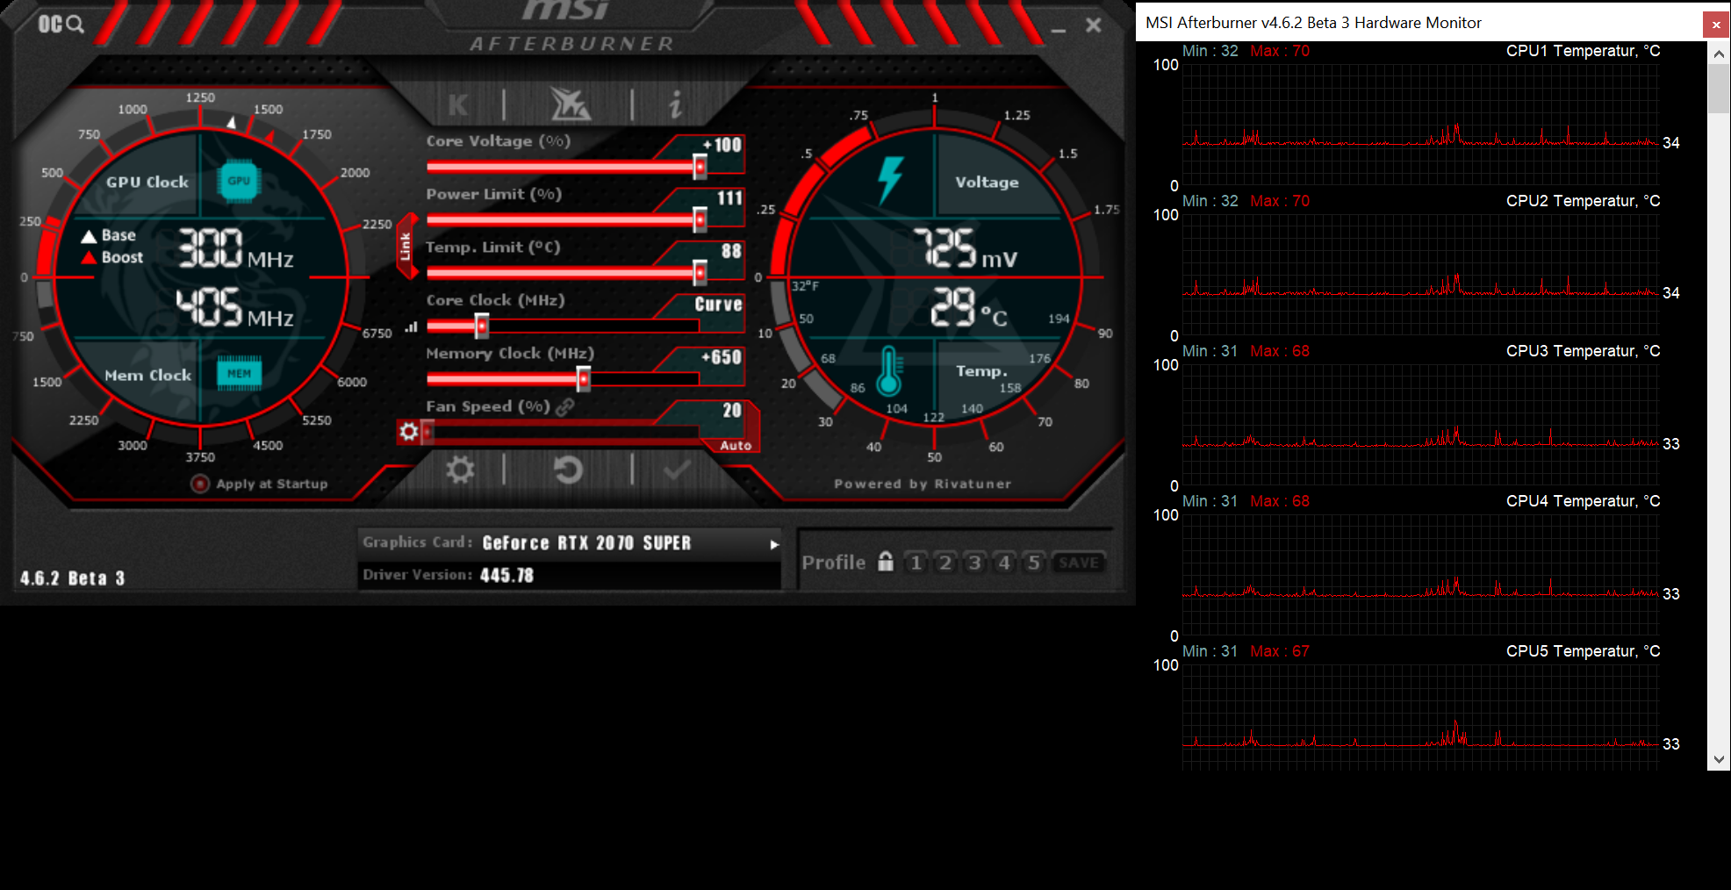Click the thermometer temperature icon
This screenshot has width=1731, height=890.
(888, 370)
